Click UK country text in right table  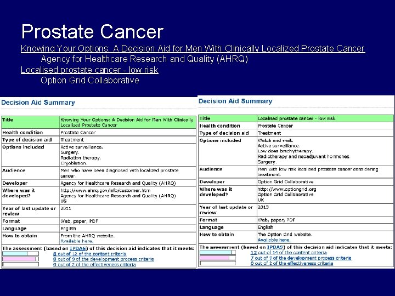pyautogui.click(x=261, y=200)
